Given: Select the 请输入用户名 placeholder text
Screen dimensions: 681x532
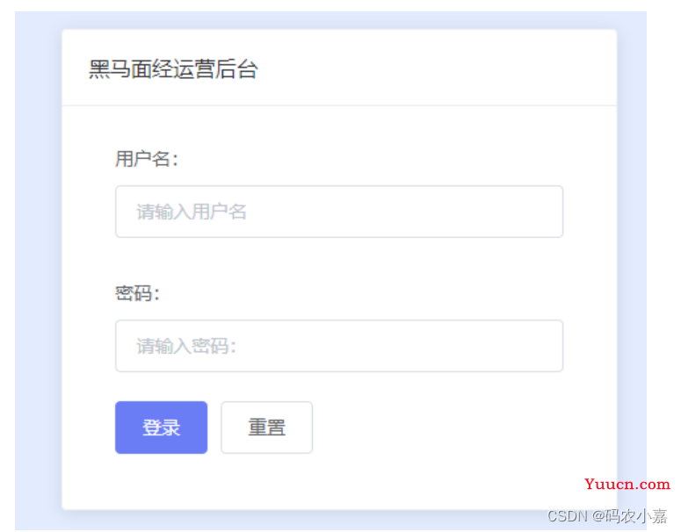Looking at the screenshot, I should point(191,212).
